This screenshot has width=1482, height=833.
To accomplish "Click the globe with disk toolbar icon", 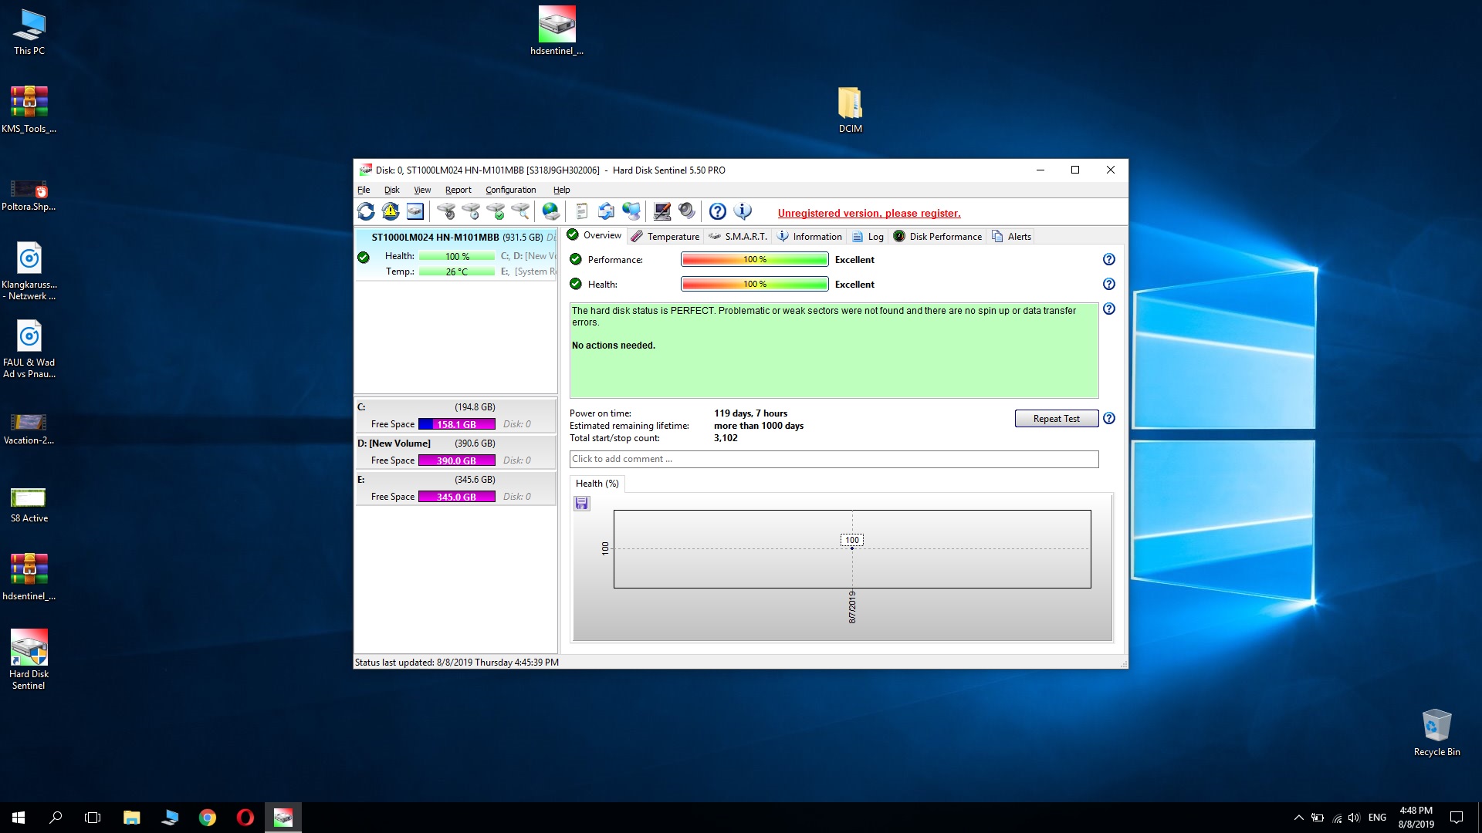I will pyautogui.click(x=550, y=211).
